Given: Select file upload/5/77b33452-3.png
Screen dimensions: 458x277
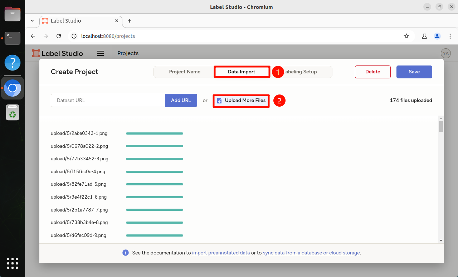Looking at the screenshot, I should pos(79,159).
